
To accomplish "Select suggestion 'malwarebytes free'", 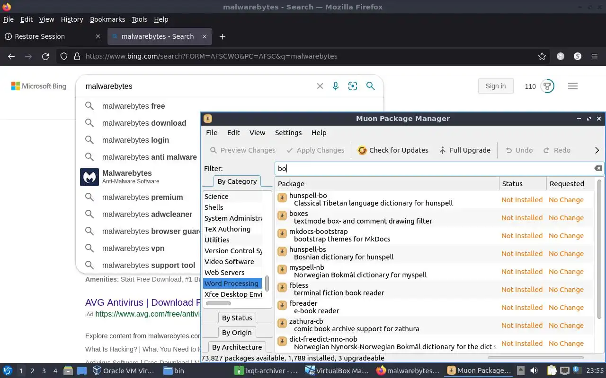I will pos(134,106).
